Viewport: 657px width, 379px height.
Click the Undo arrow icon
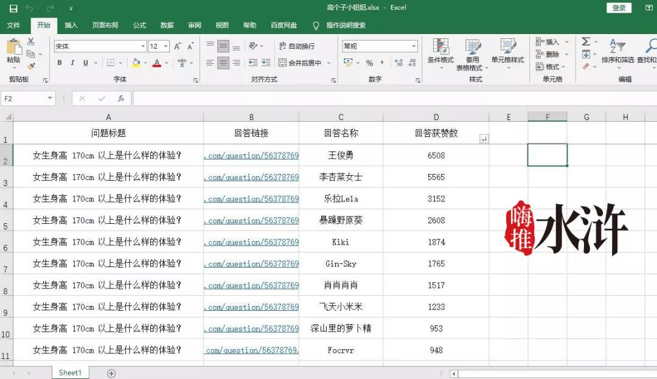pos(29,9)
